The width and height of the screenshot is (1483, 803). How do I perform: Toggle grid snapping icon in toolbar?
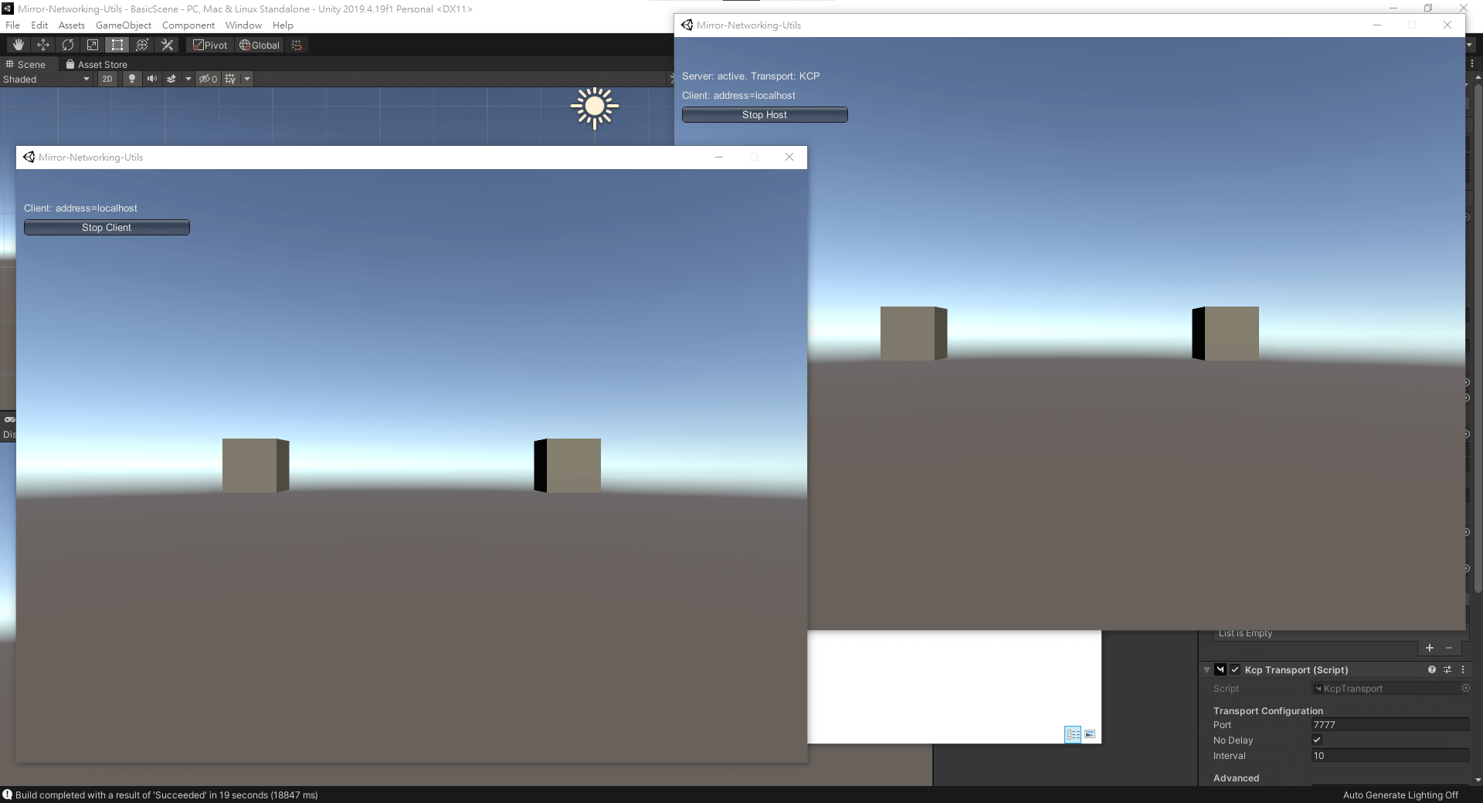coord(297,45)
